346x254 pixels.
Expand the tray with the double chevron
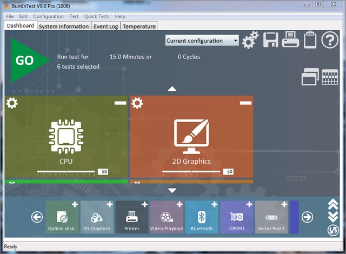pyautogui.click(x=334, y=216)
